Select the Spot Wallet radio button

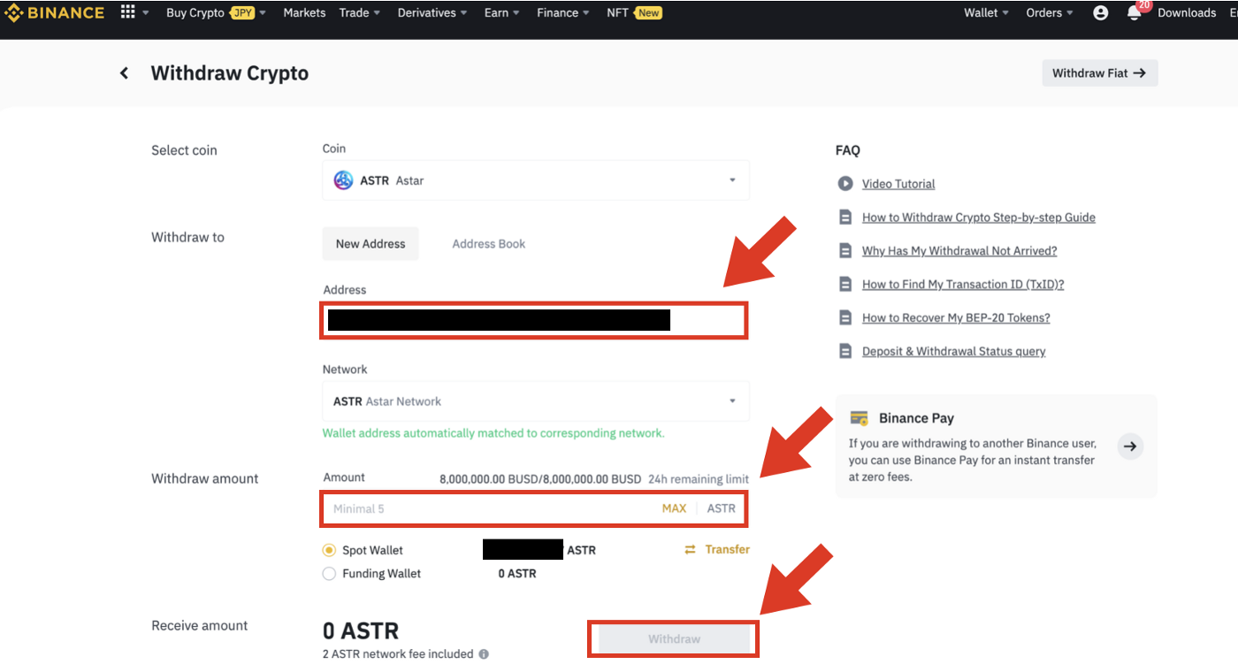point(328,549)
